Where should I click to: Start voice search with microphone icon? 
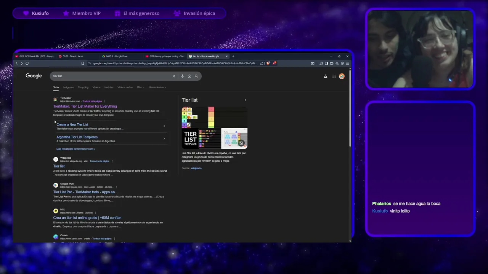click(x=182, y=76)
